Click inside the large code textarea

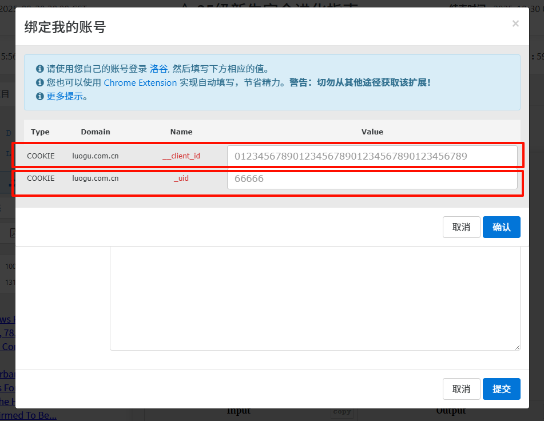315,297
